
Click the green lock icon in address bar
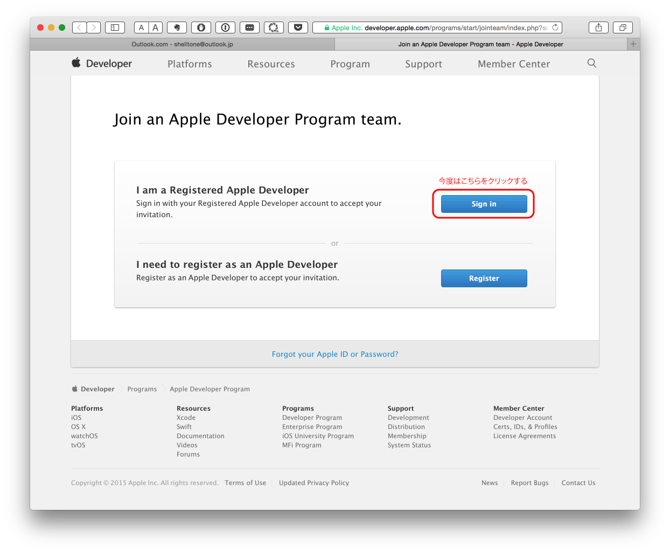pos(327,28)
